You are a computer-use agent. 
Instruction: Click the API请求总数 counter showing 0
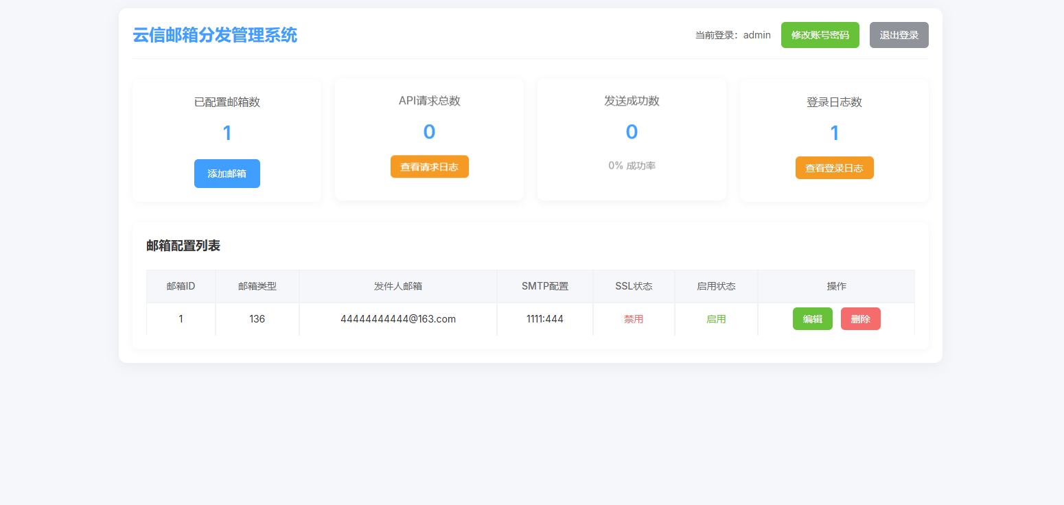[x=429, y=132]
